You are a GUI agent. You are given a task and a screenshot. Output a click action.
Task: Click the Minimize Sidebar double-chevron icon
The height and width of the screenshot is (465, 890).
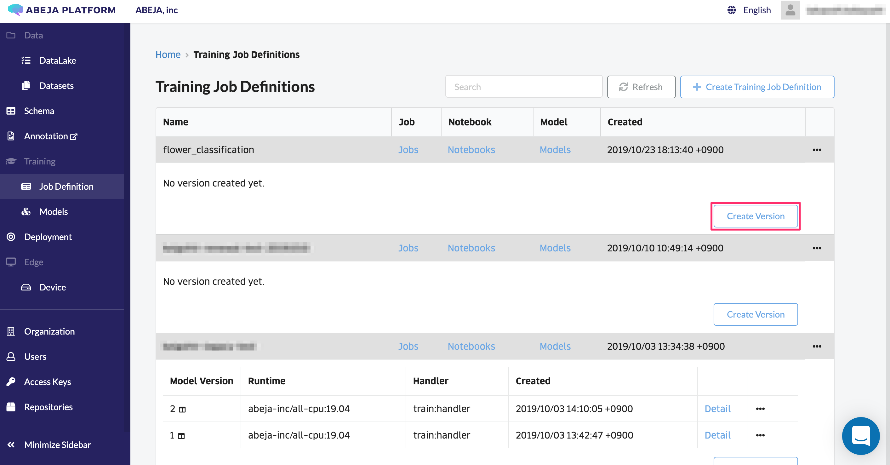point(11,445)
